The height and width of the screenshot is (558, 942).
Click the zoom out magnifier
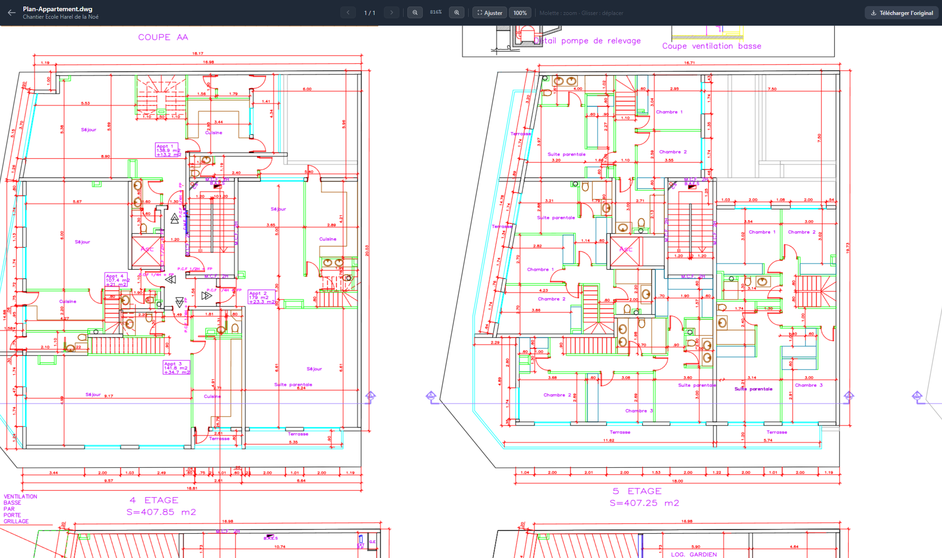pyautogui.click(x=415, y=13)
